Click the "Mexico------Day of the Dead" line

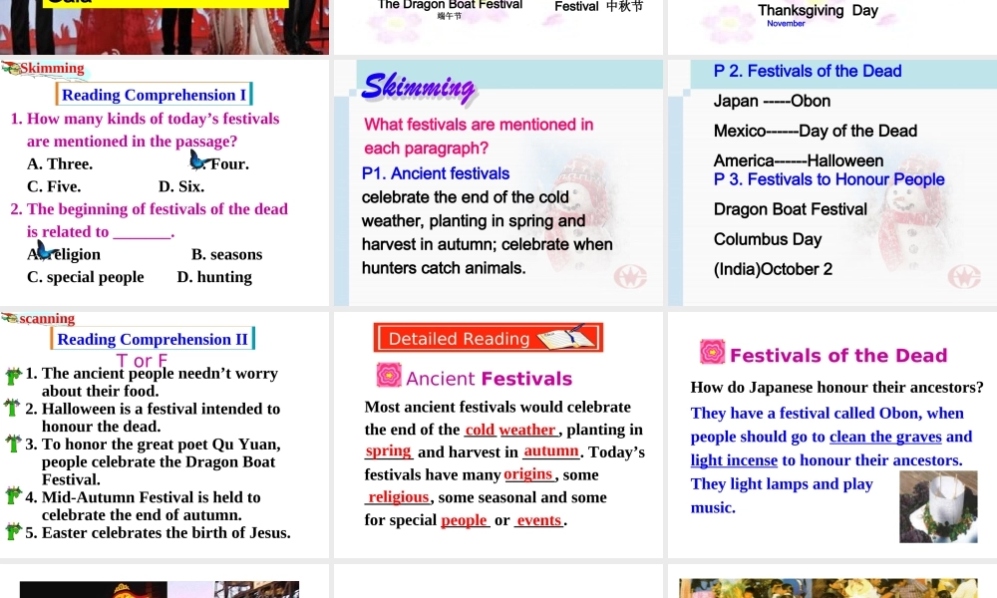coord(816,131)
